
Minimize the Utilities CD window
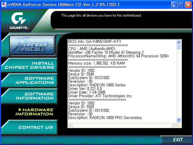point(174,5)
